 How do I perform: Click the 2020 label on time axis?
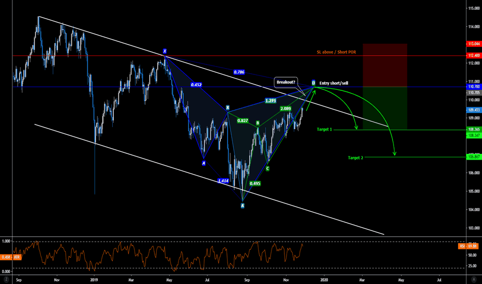tap(324, 279)
